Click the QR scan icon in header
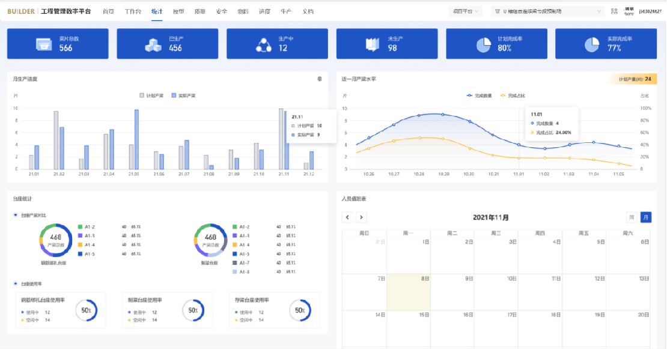The image size is (667, 349). tap(614, 11)
